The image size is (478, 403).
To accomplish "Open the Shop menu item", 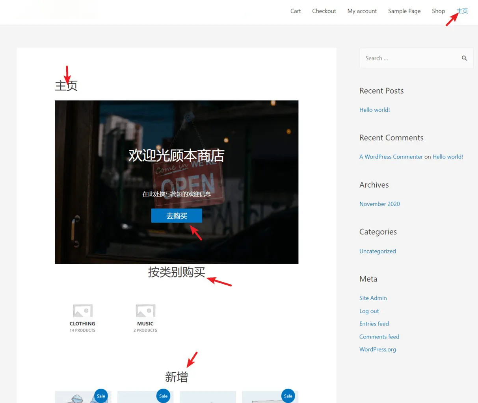I will coord(438,11).
